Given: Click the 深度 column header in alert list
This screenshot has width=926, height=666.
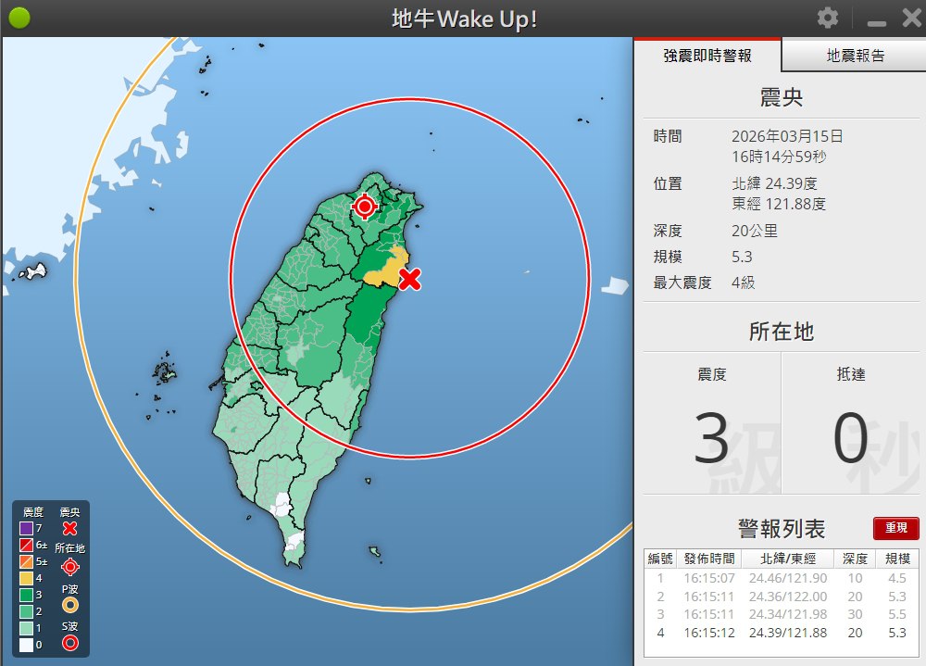Looking at the screenshot, I should pos(855,559).
